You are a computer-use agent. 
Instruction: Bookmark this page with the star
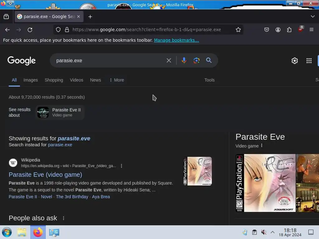(238, 30)
